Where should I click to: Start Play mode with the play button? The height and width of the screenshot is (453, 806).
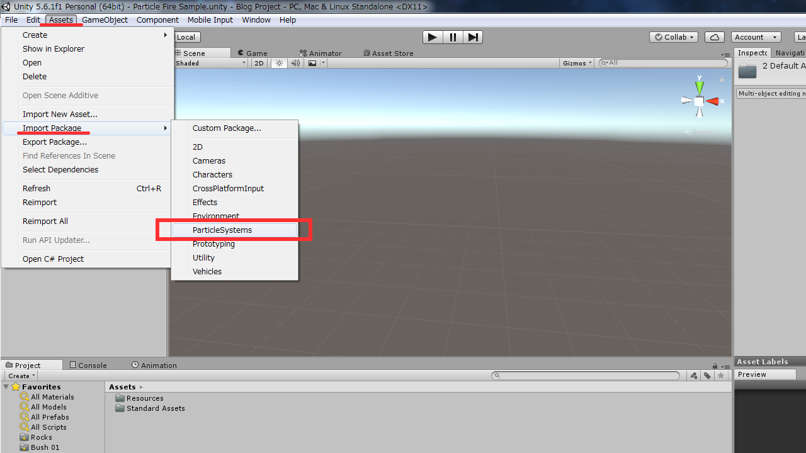tap(432, 37)
